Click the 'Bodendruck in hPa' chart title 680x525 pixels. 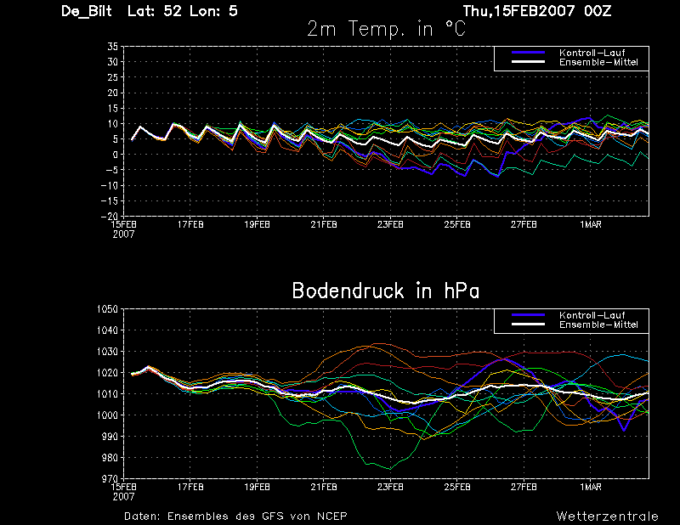[386, 291]
